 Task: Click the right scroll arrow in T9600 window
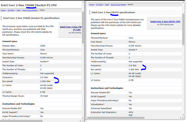click(80, 121)
